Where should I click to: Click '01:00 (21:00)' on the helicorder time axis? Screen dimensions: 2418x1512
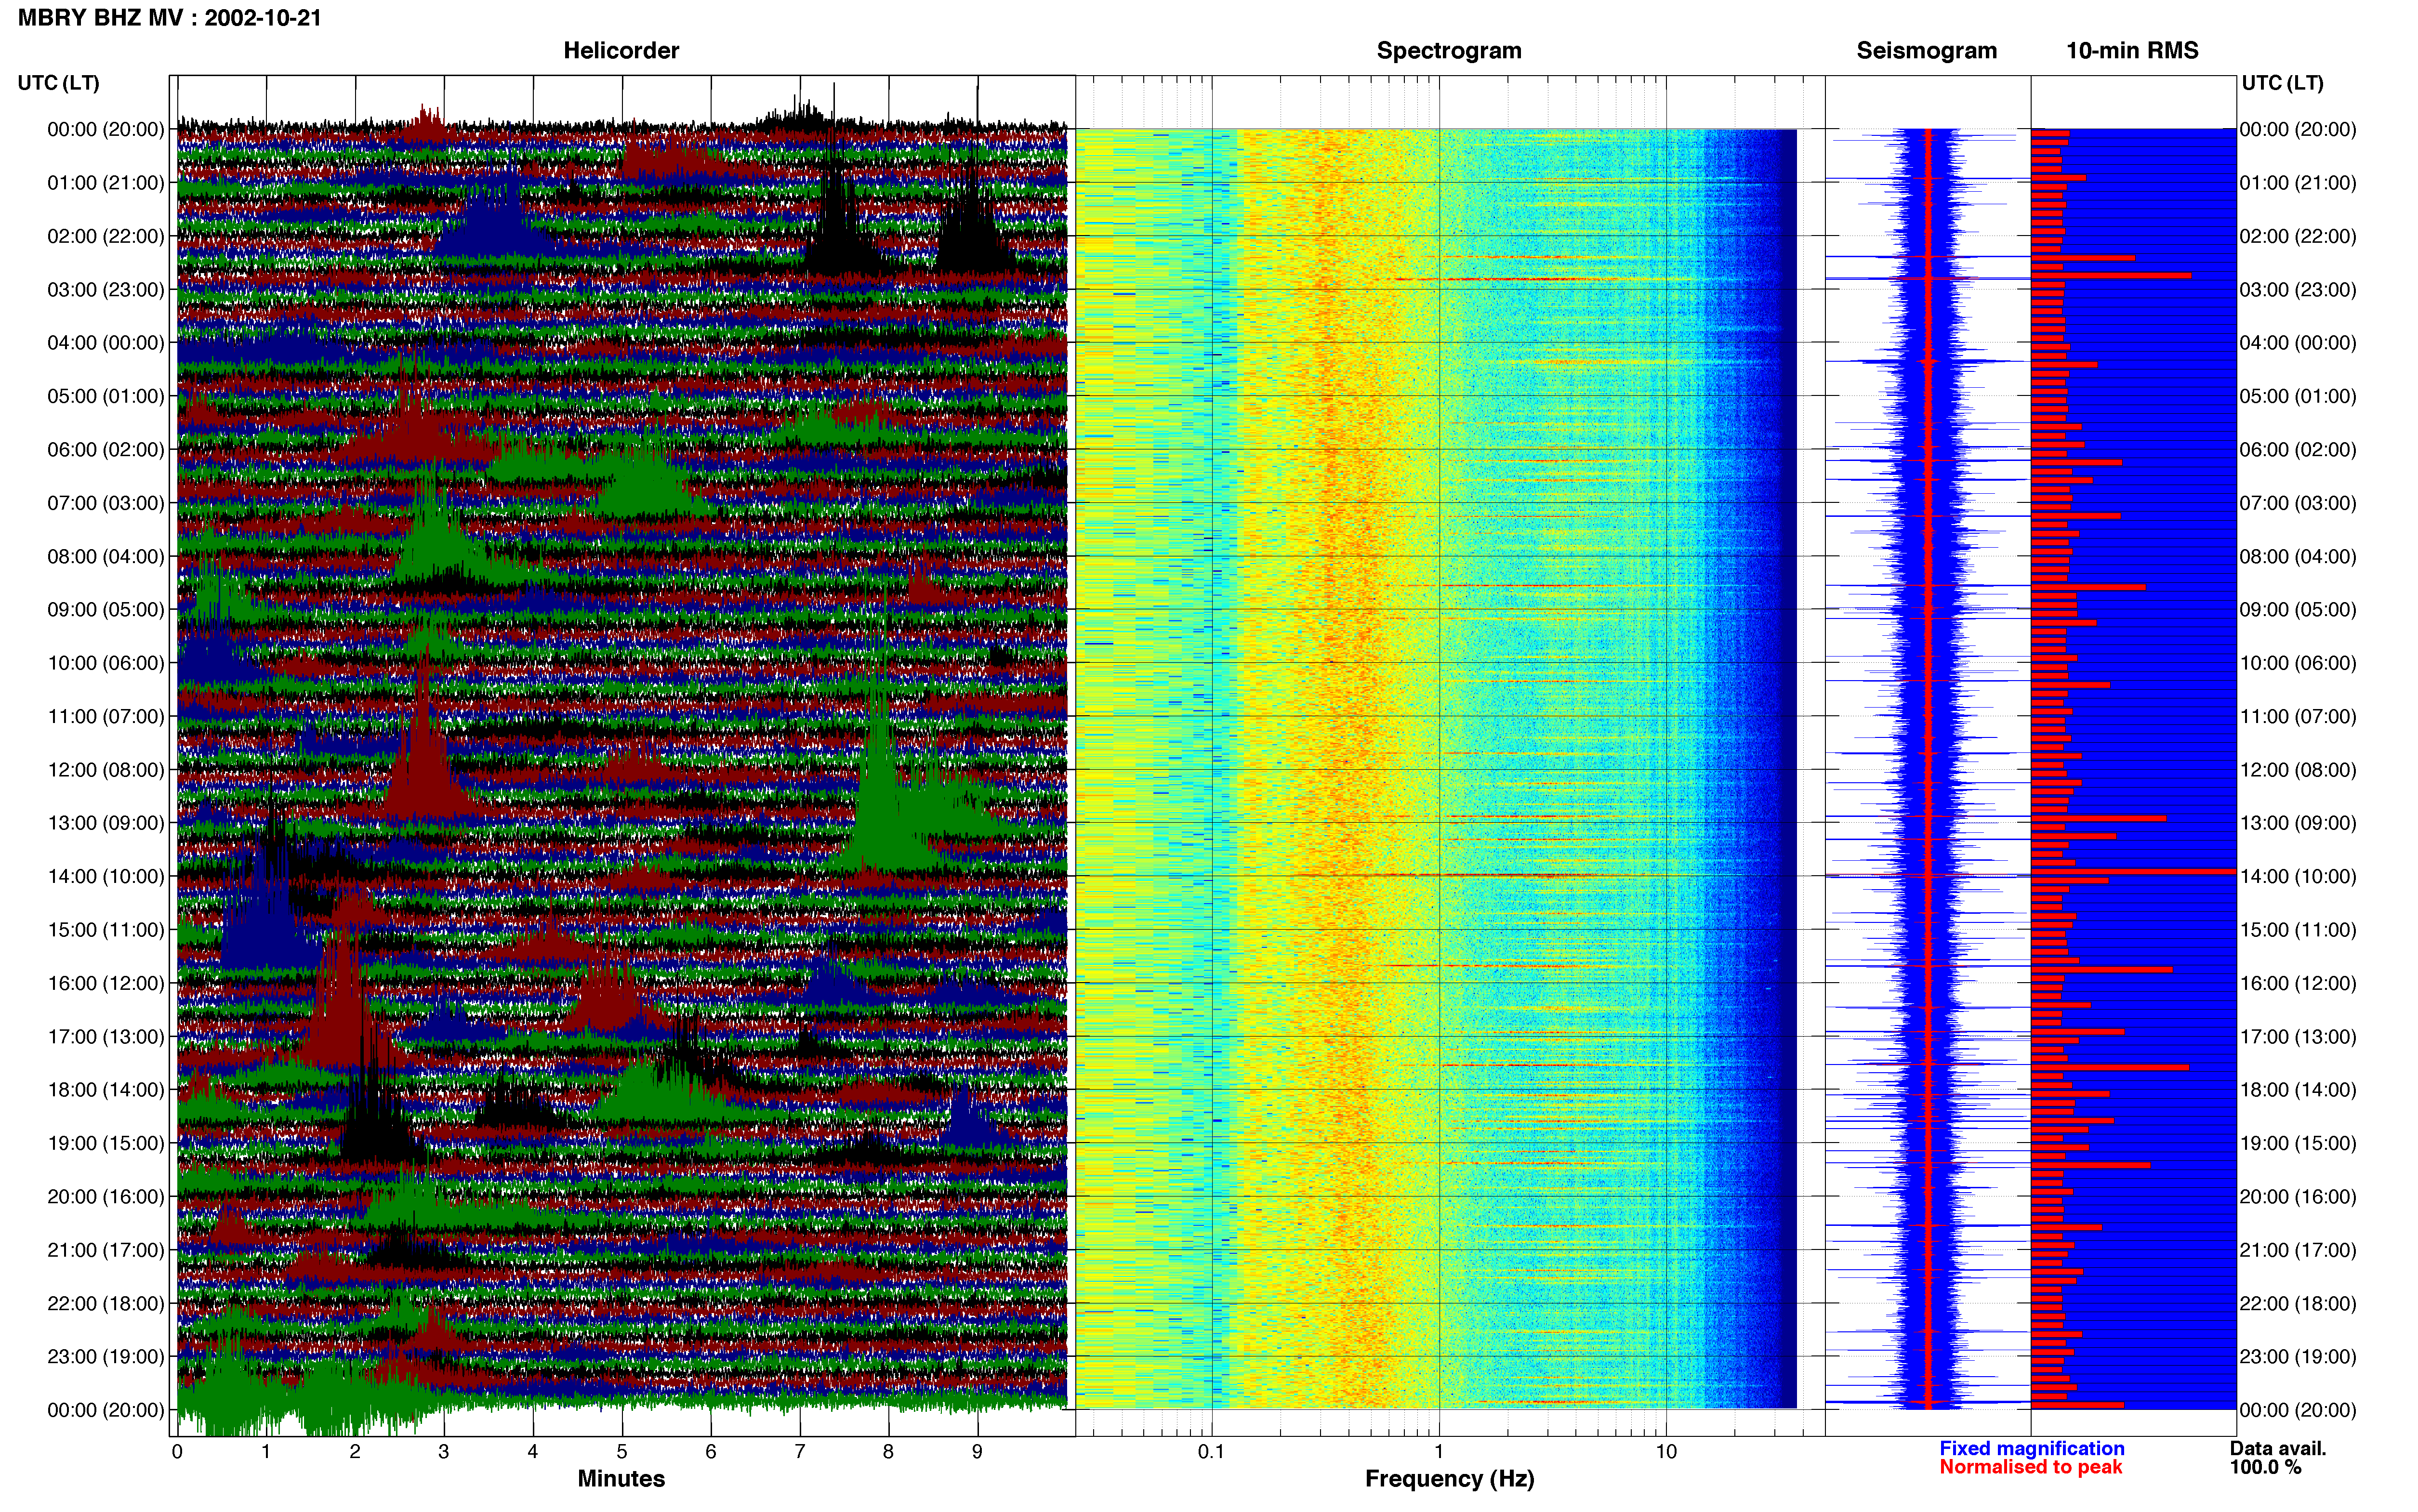106,182
